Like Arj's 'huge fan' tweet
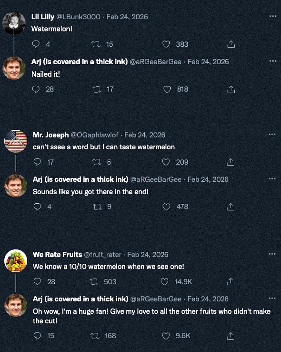 click(x=166, y=336)
